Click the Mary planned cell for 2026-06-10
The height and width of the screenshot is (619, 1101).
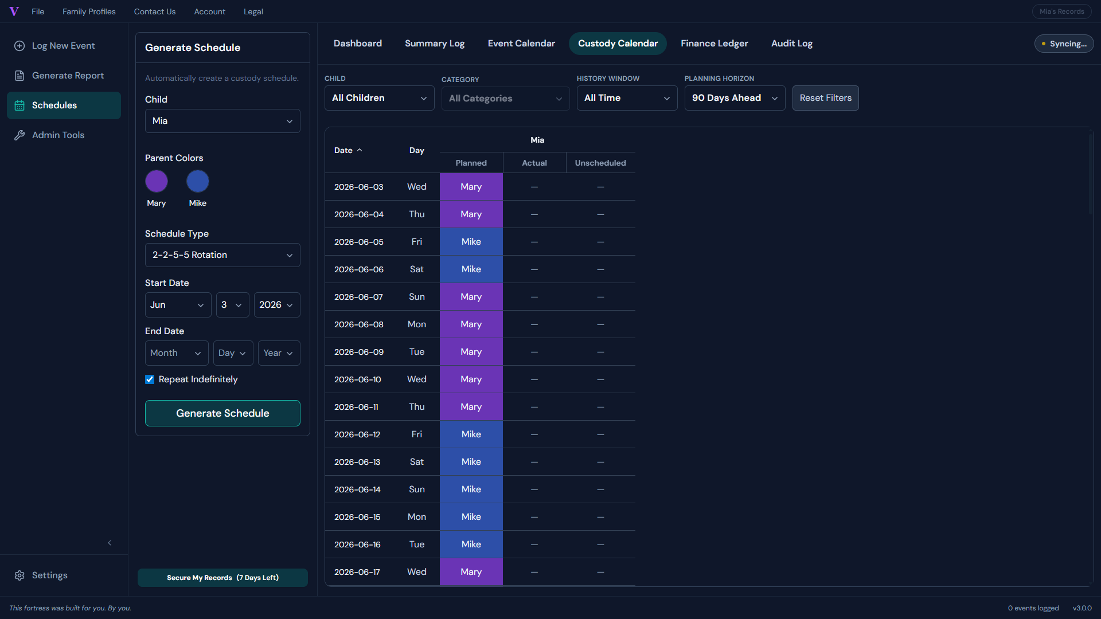[x=471, y=379]
